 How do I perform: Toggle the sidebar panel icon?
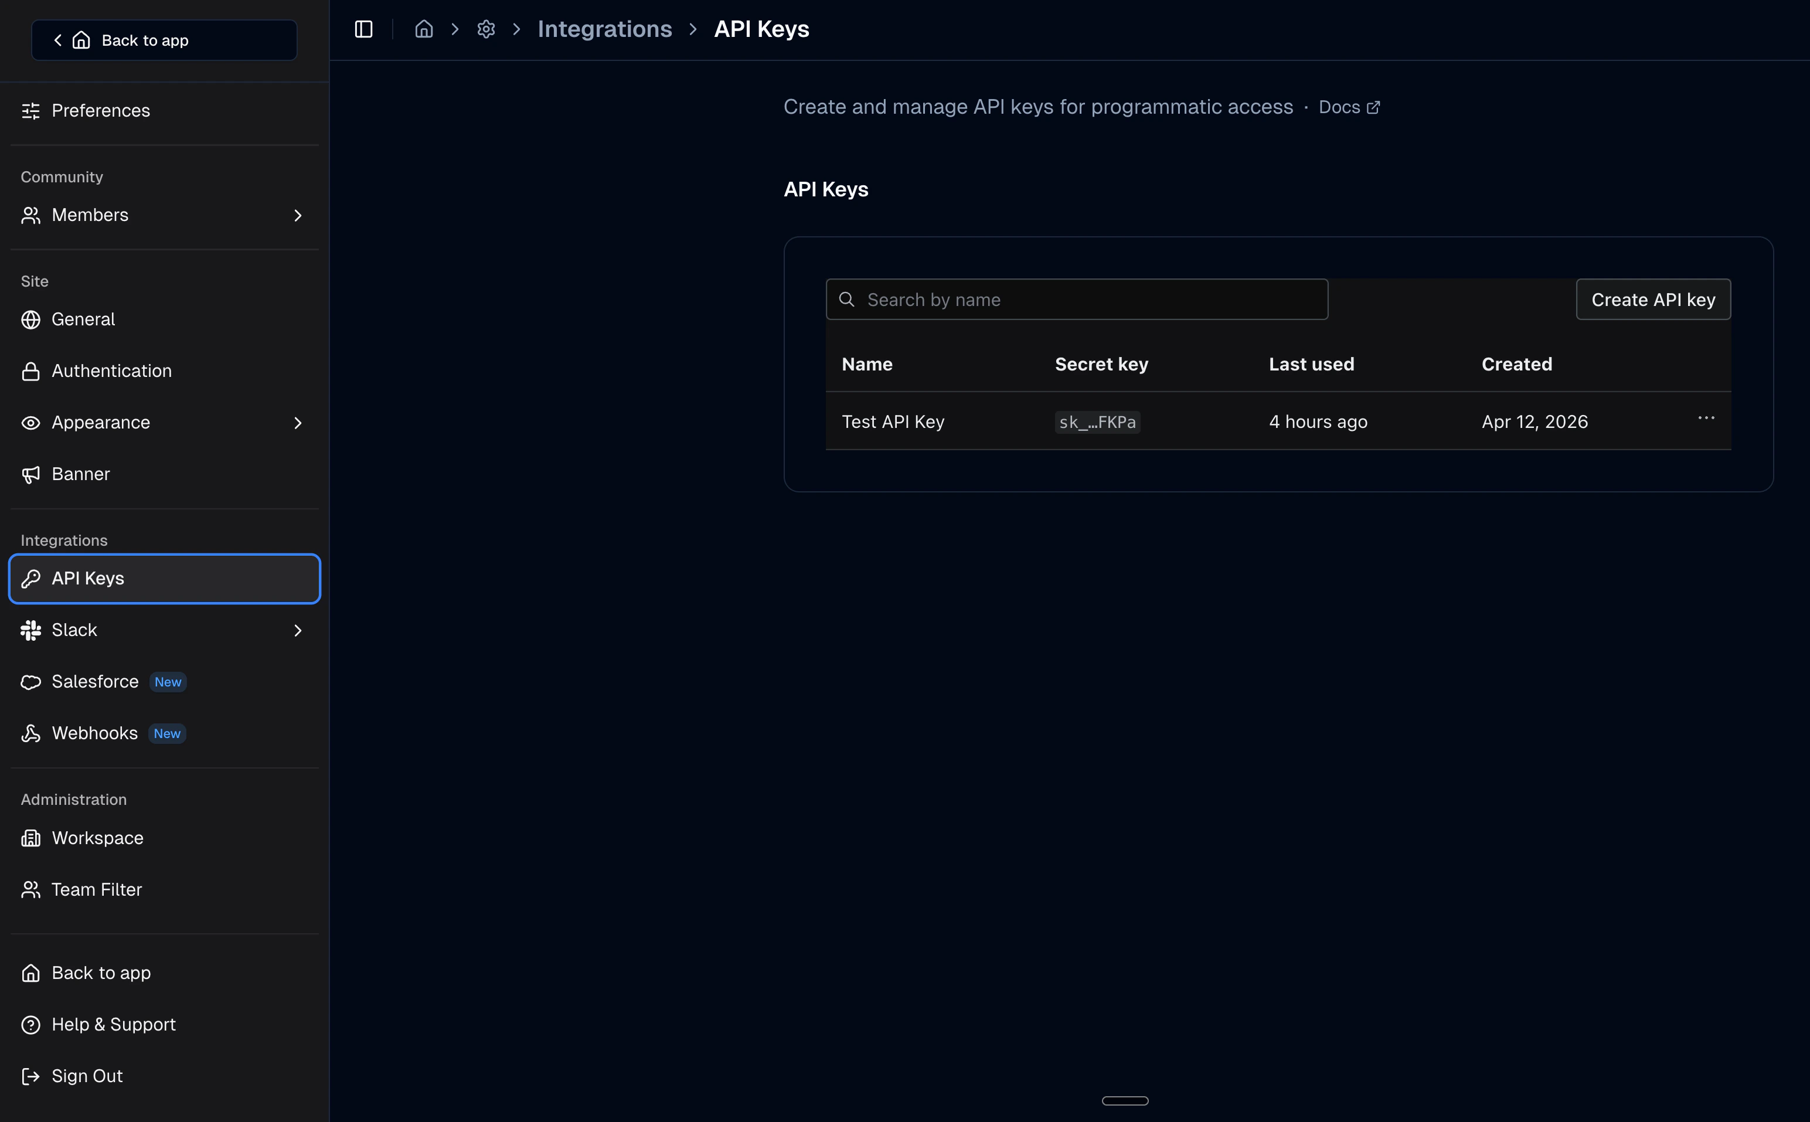tap(363, 29)
